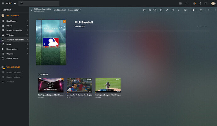
Task: Open the 7th Inning Stretch episode thumbnail
Action: click(51, 85)
